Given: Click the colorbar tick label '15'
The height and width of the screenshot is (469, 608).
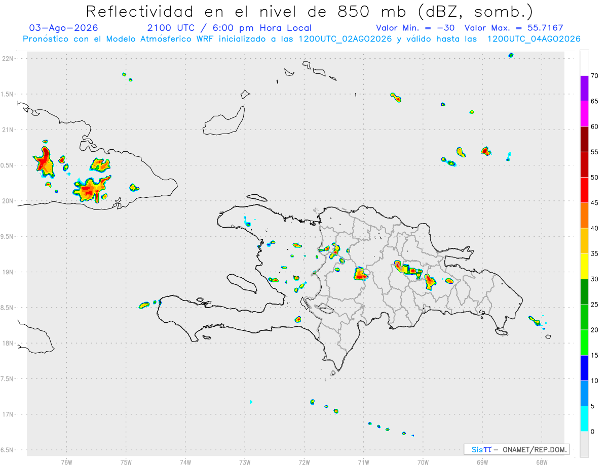Looking at the screenshot, I should click(595, 355).
